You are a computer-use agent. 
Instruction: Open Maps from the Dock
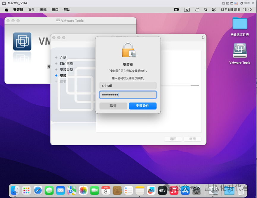click(72, 190)
